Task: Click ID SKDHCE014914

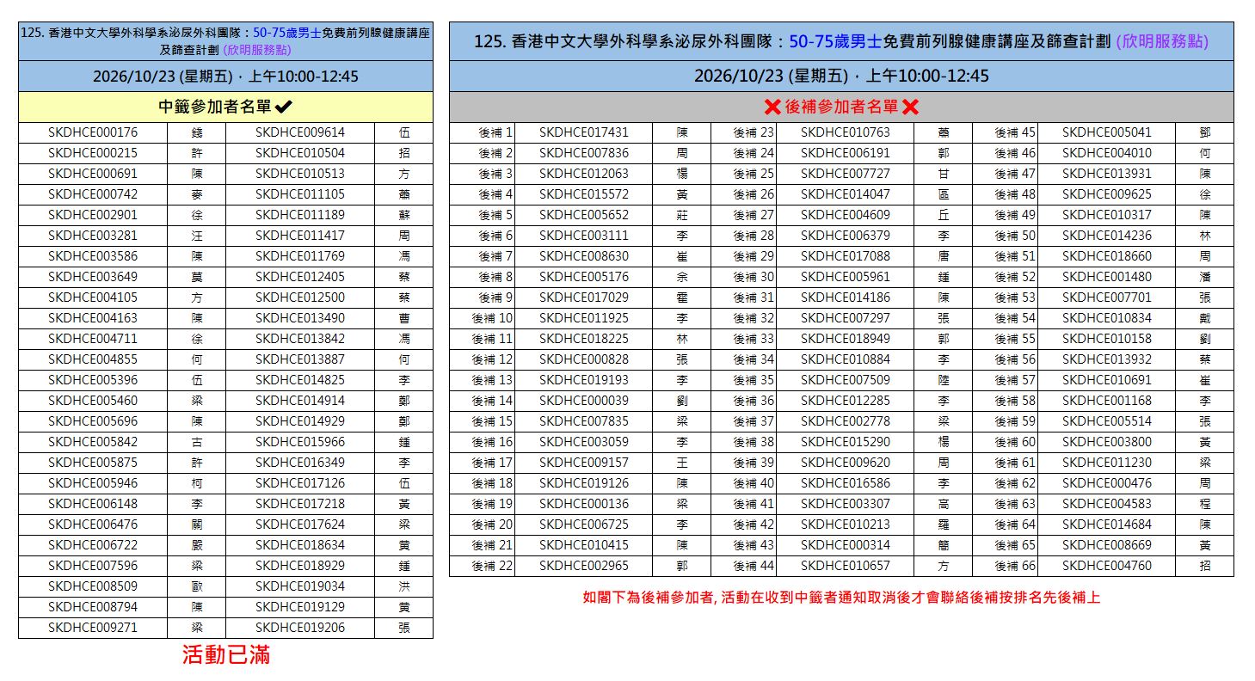Action: tap(300, 401)
